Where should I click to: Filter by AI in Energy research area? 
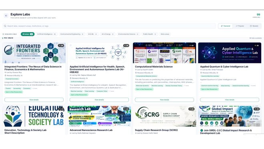click(108, 34)
